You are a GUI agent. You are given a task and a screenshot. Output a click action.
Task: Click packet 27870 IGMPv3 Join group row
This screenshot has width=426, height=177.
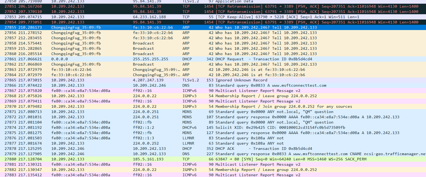point(211,106)
